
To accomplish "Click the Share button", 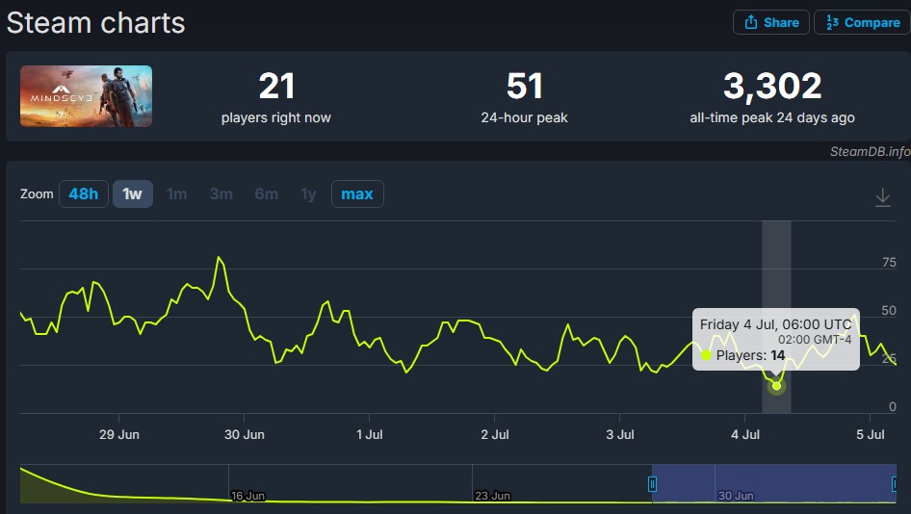I will pyautogui.click(x=771, y=23).
